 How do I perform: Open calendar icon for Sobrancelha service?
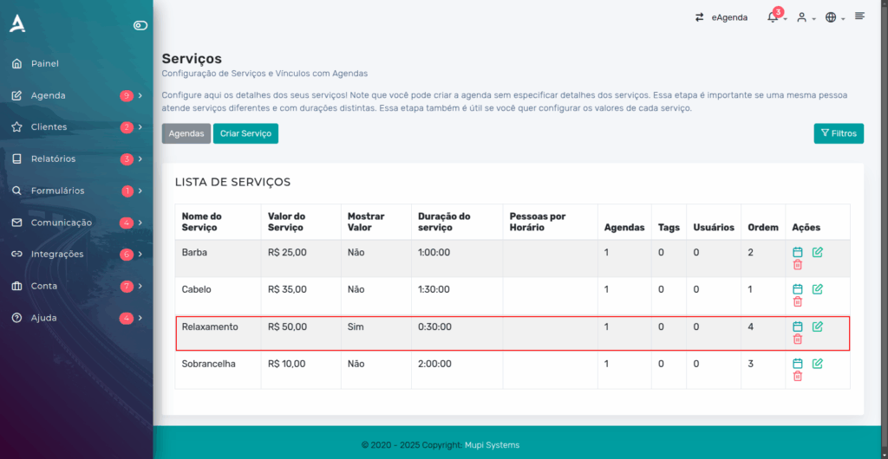click(x=798, y=364)
